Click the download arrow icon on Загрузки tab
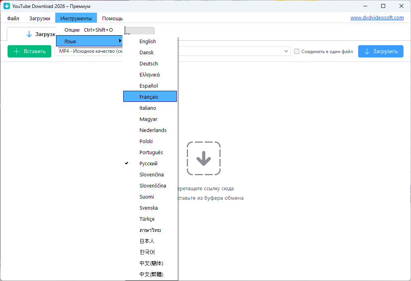 click(x=29, y=34)
